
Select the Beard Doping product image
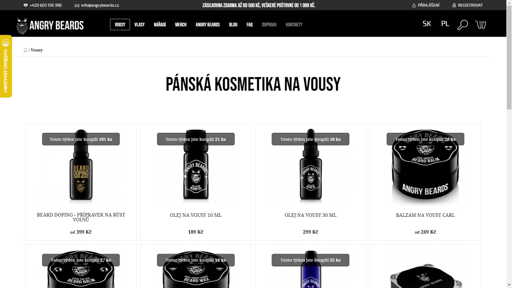[x=81, y=165]
